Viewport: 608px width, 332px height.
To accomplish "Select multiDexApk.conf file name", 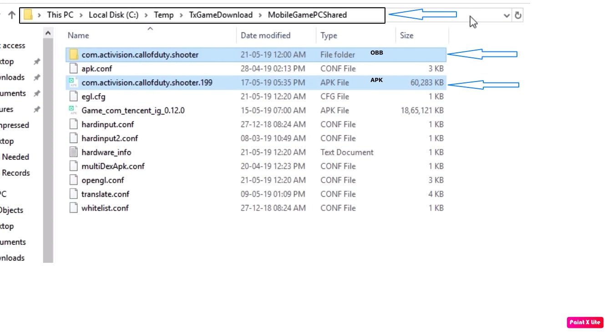I will tap(113, 166).
